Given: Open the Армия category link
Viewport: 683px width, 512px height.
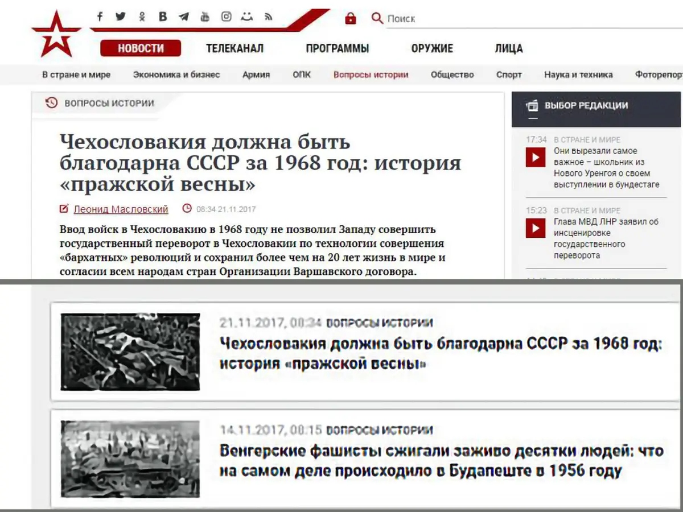Looking at the screenshot, I should click(256, 75).
